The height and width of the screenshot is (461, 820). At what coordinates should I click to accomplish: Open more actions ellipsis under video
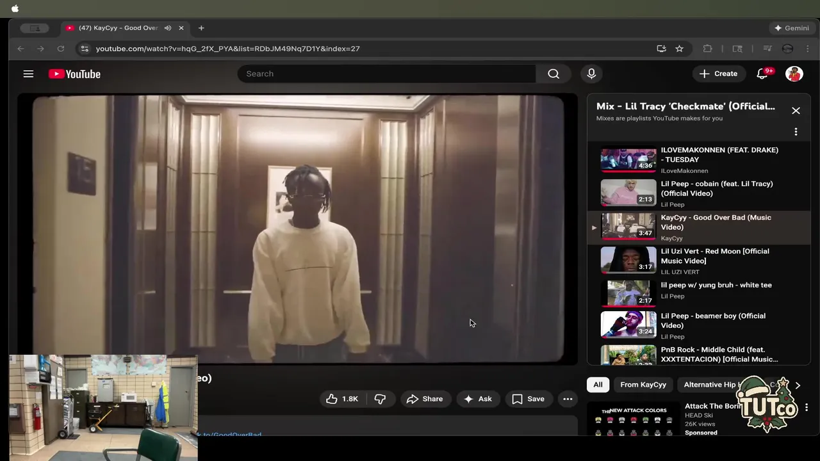pyautogui.click(x=568, y=399)
